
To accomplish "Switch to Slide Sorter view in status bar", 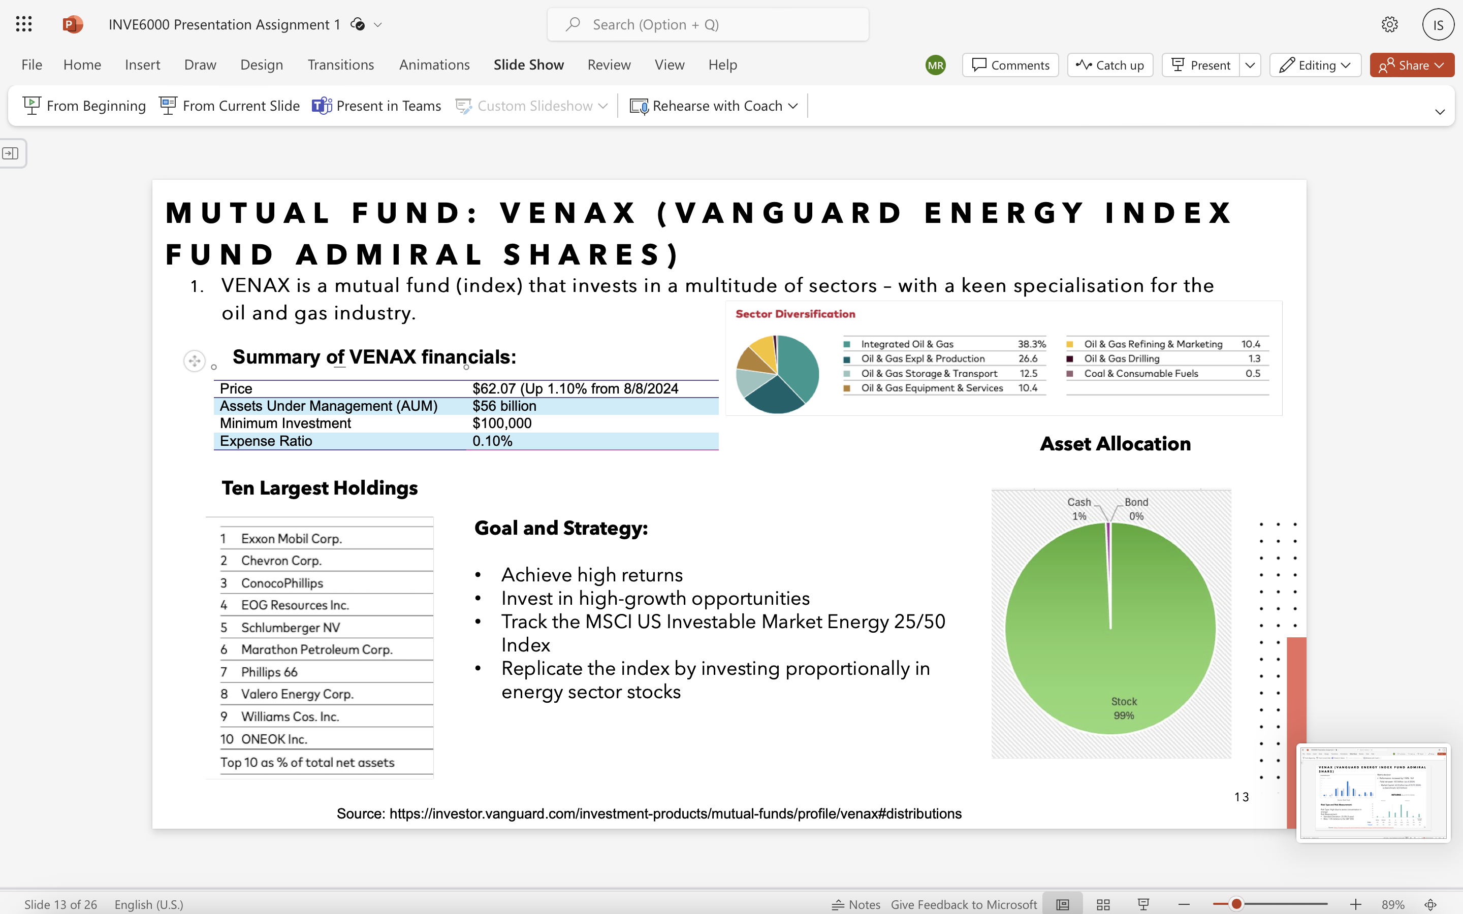I will pyautogui.click(x=1102, y=904).
